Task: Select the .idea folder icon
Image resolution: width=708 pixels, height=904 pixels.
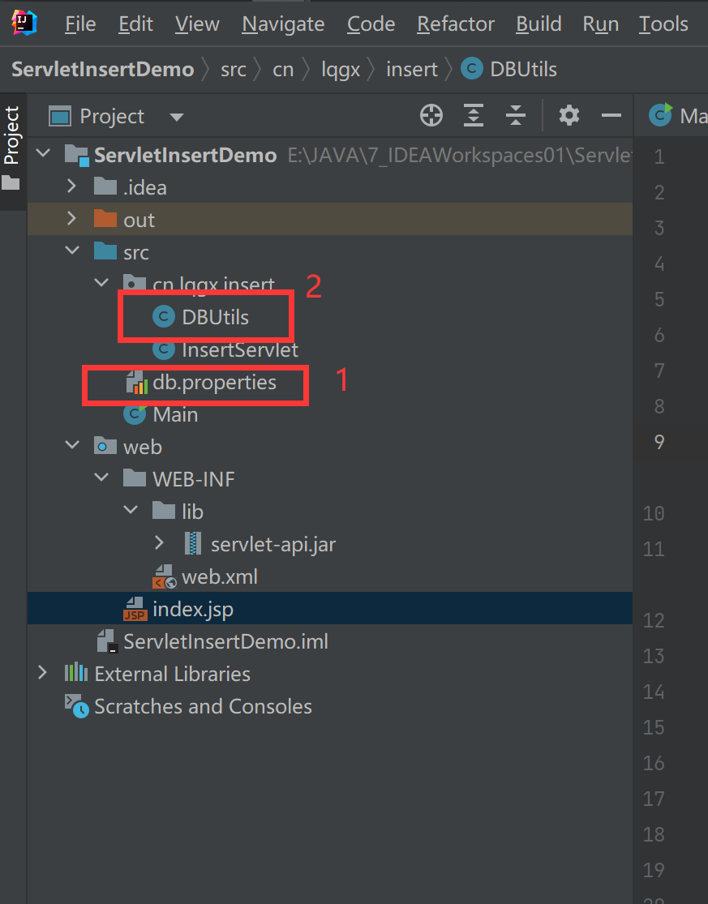Action: tap(105, 186)
